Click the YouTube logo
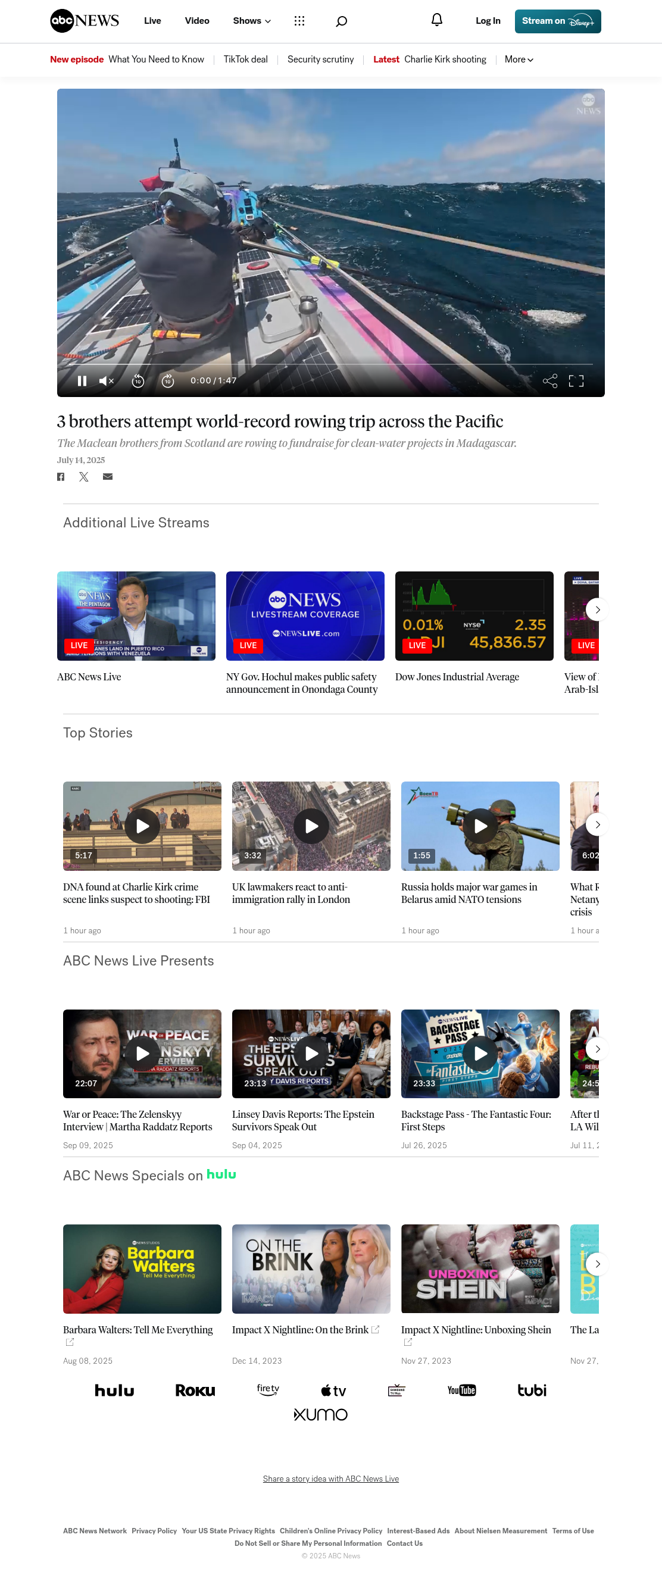This screenshot has height=1575, width=662. (461, 1390)
